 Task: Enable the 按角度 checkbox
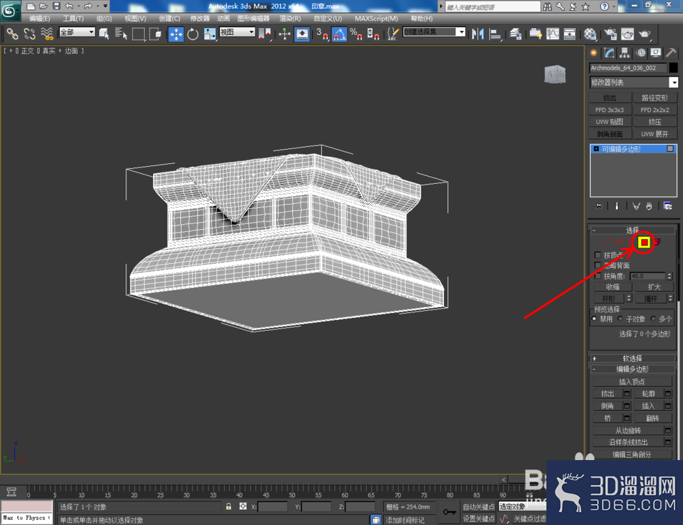598,276
